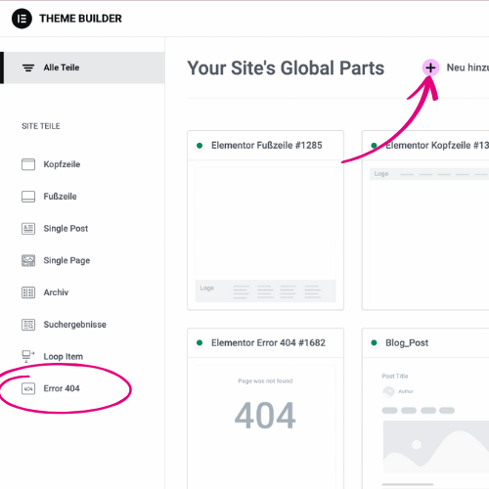The width and height of the screenshot is (489, 489).
Task: Click the Fußzeile footer icon
Action: 28,197
